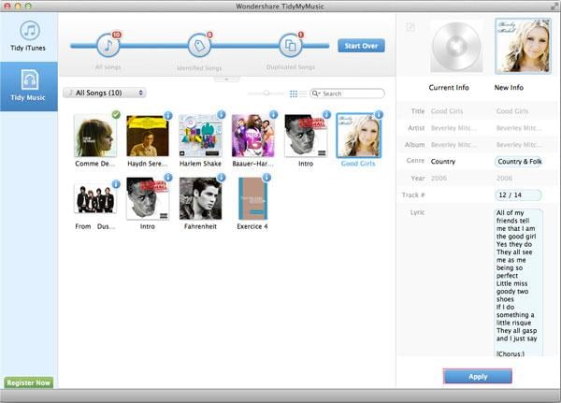Click inside the new lyrics text box
The image size is (561, 403).
click(518, 282)
